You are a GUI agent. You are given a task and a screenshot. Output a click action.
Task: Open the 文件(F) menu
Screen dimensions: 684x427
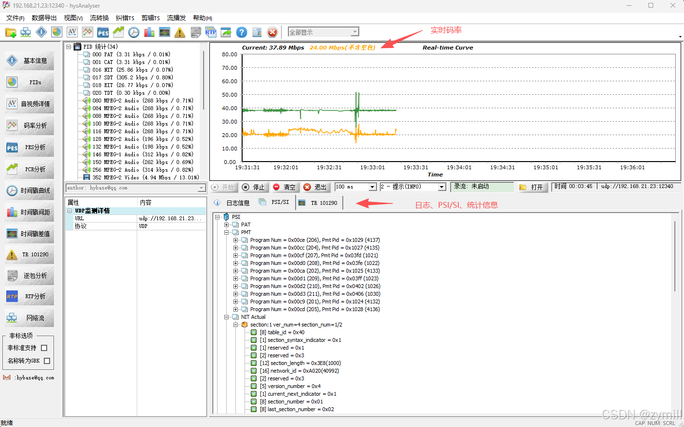click(x=15, y=18)
